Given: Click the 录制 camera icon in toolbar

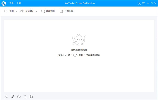Looking at the screenshot, I should pos(6,11).
